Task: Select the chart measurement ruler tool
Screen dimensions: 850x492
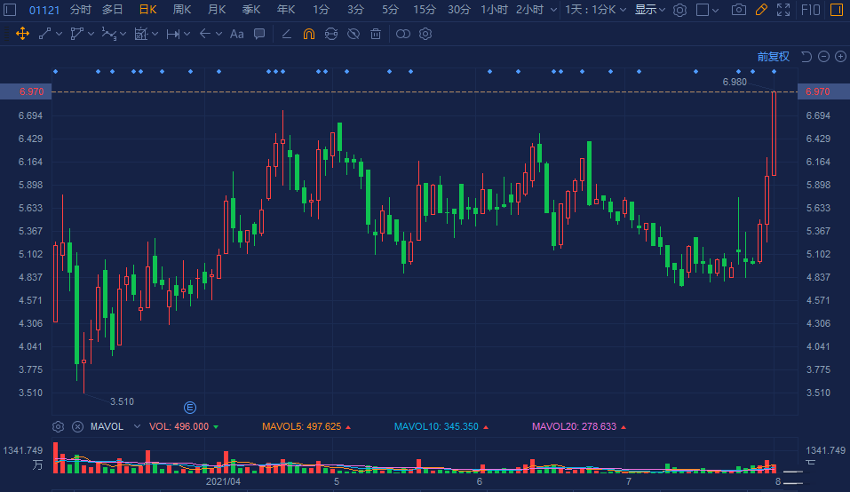Action: click(x=141, y=34)
